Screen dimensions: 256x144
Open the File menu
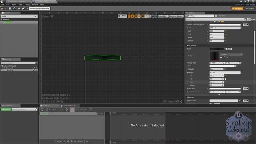[x=2, y=4]
